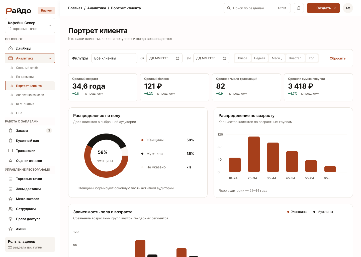Click the Акции star icon
361x257 pixels.
(11, 229)
